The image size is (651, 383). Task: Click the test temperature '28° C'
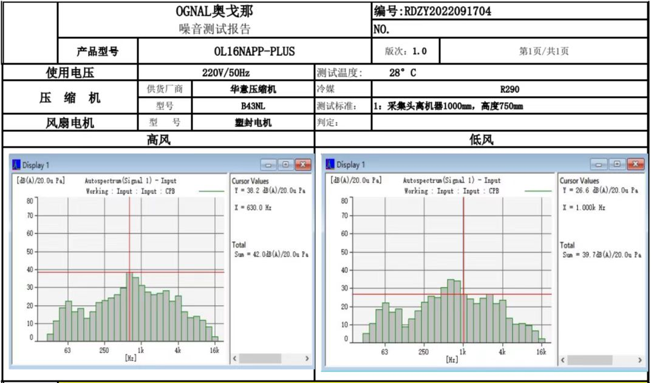click(402, 73)
